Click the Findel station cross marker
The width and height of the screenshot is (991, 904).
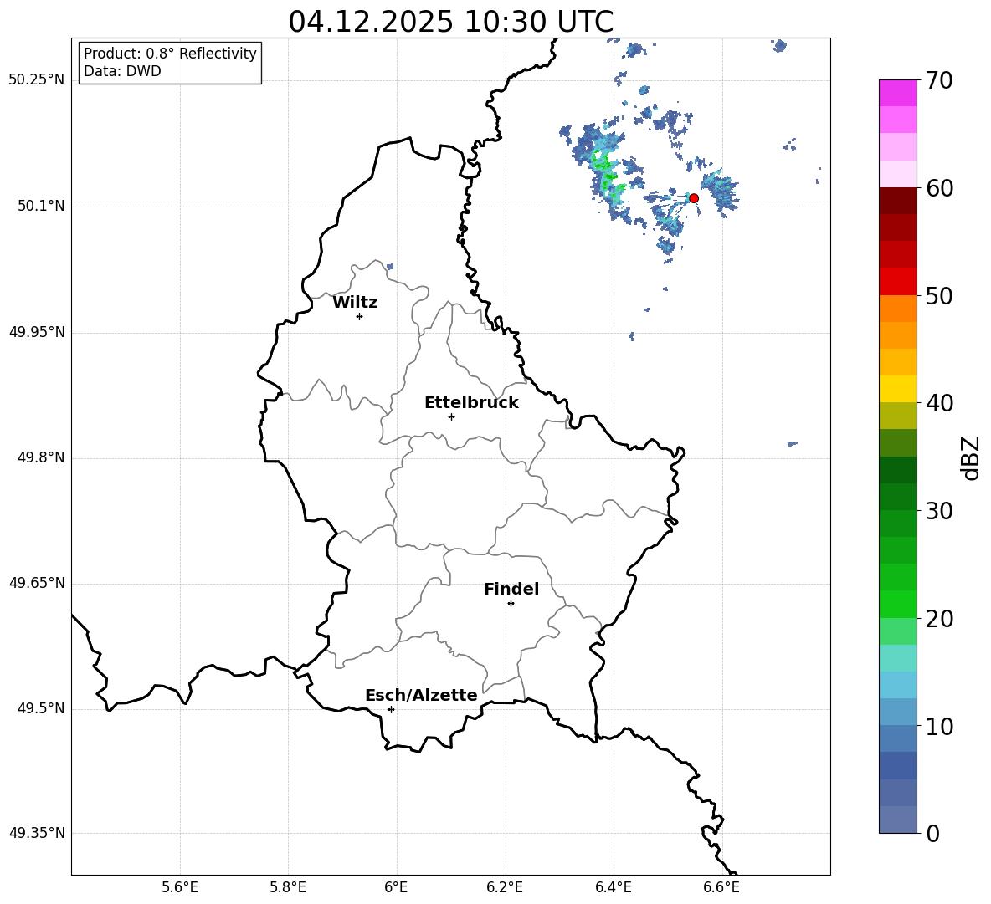coord(511,604)
